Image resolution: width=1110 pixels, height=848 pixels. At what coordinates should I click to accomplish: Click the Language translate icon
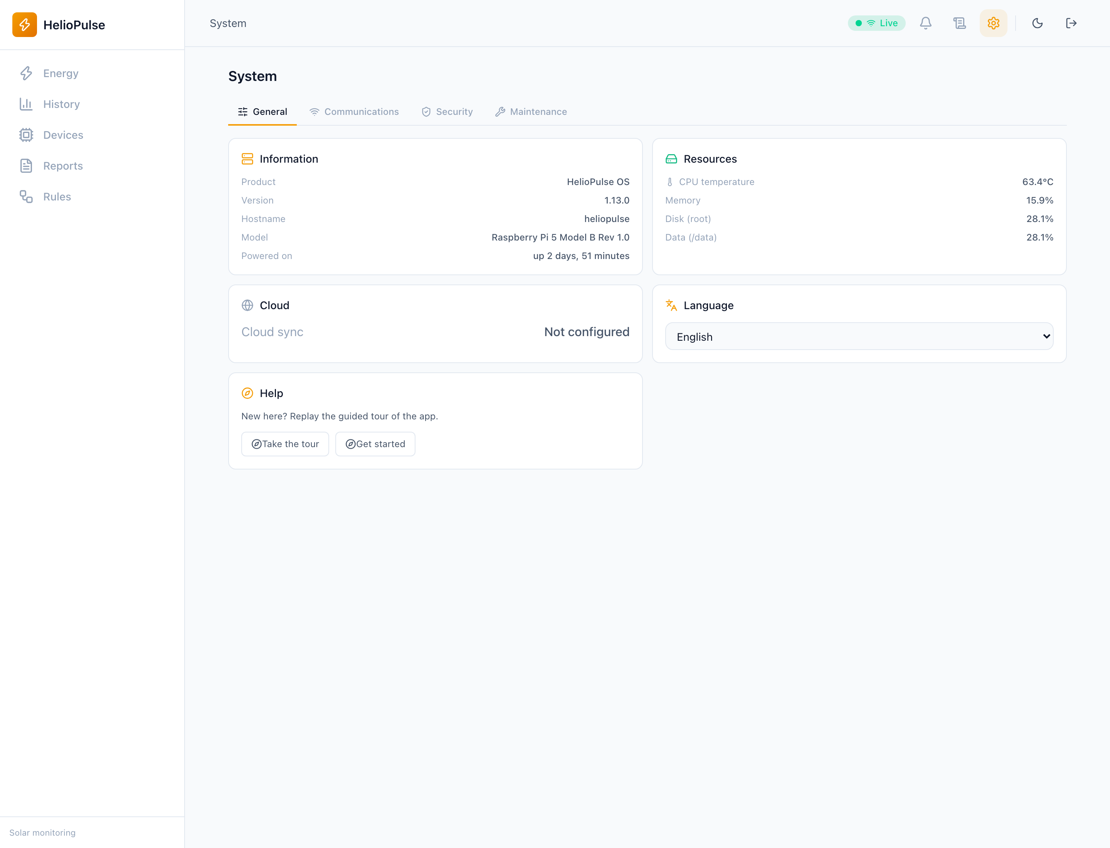[671, 305]
